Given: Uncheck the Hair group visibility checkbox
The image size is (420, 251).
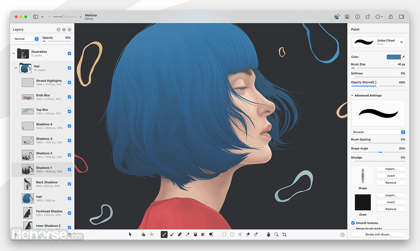Looking at the screenshot, I should 69,68.
